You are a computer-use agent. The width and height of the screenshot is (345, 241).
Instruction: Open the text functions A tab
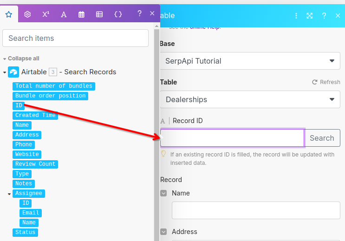pyautogui.click(x=64, y=14)
